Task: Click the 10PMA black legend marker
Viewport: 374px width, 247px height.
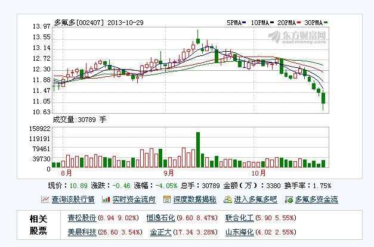Action: tap(272, 23)
